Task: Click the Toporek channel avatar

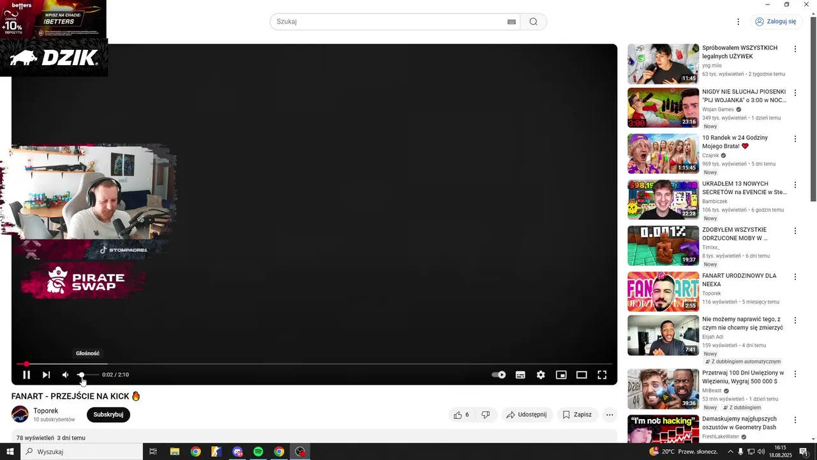Action: tap(20, 414)
